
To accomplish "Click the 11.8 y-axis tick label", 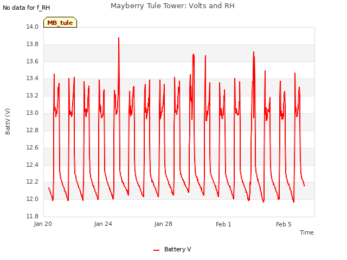I will [33, 216].
